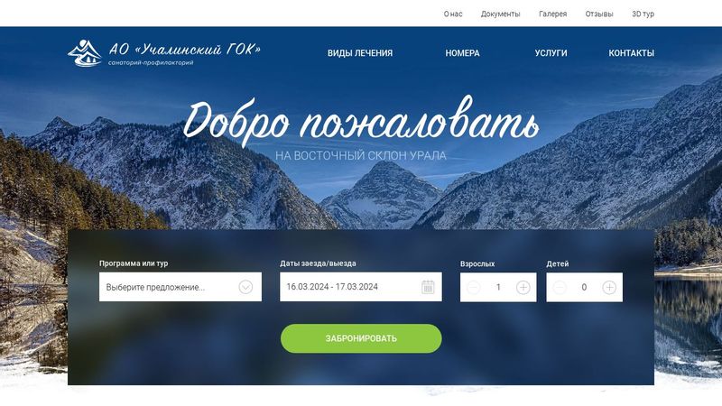Open the Документы link
722x406 pixels.
(501, 14)
